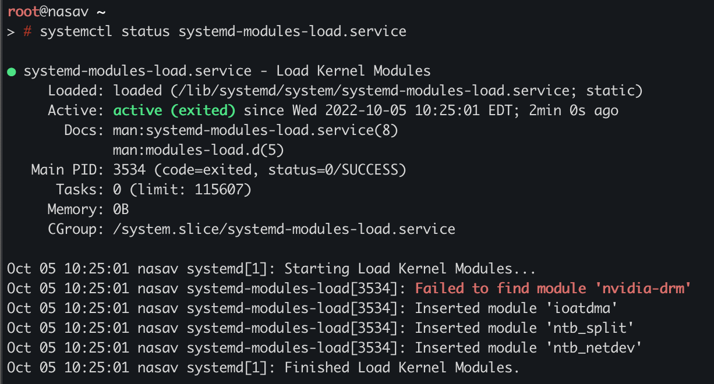Click man:systemd-modules-load.service(8) docs reference
This screenshot has height=384, width=714.
(x=256, y=130)
